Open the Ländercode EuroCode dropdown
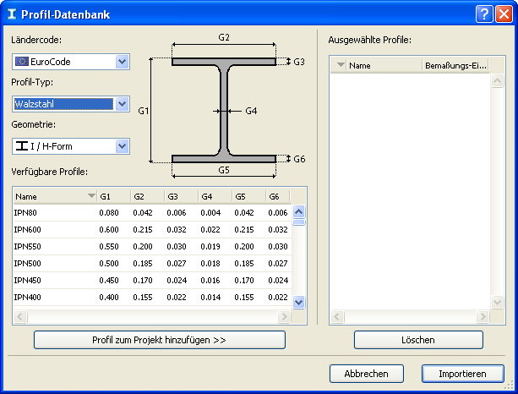Screen dimensions: 518x394 coord(122,62)
